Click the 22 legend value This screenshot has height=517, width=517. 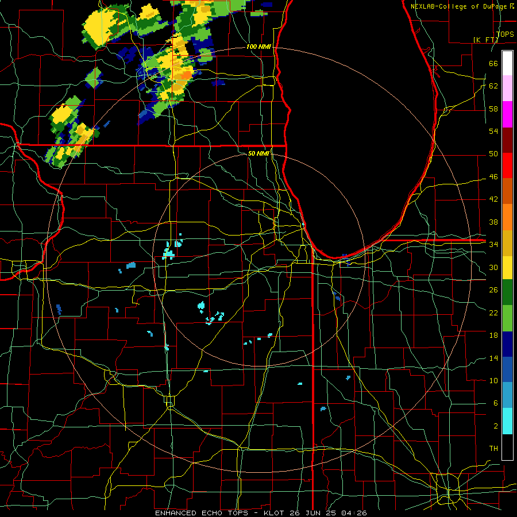[x=493, y=312]
